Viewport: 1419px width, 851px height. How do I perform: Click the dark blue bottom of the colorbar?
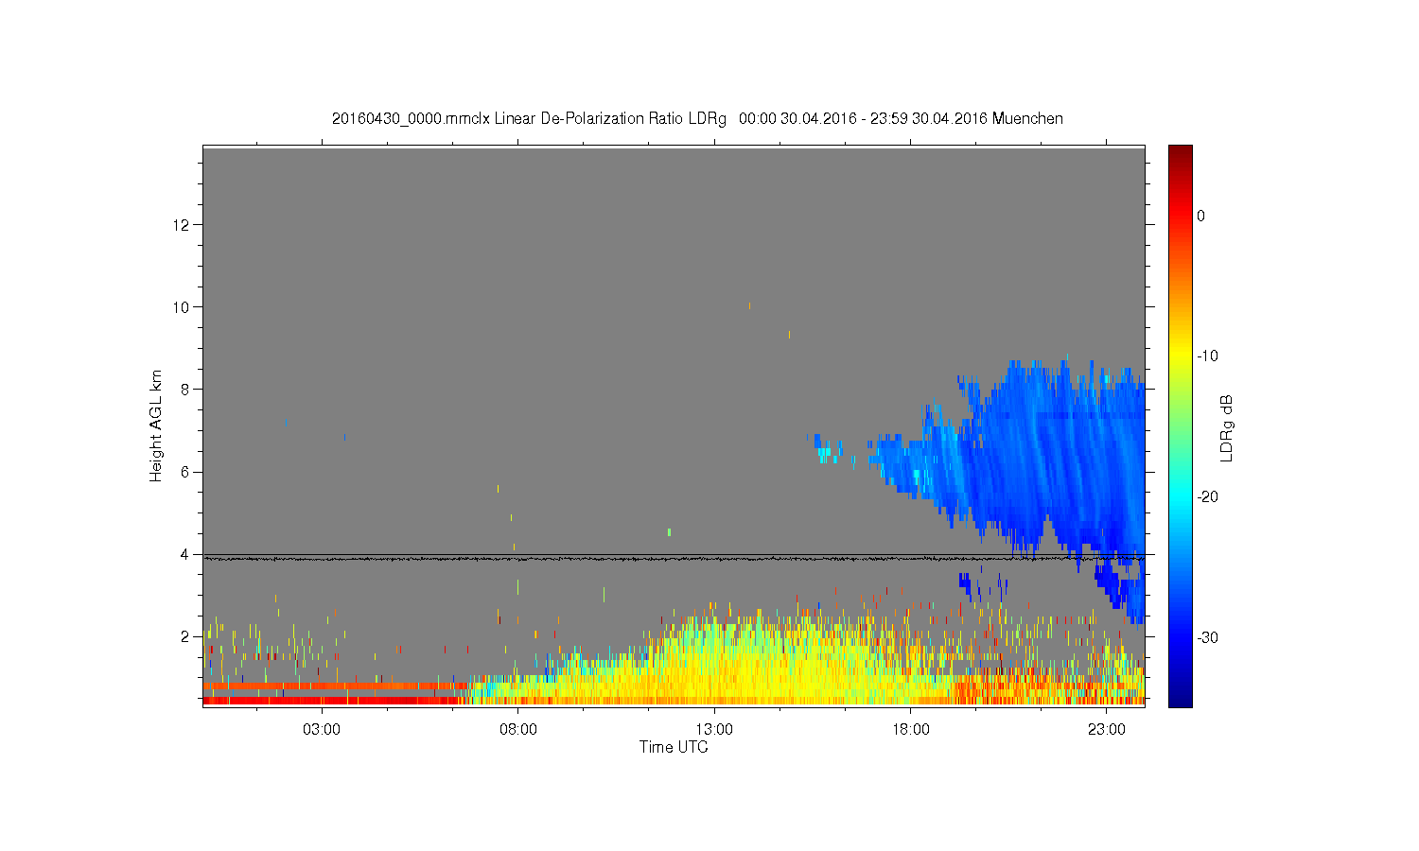[1180, 698]
